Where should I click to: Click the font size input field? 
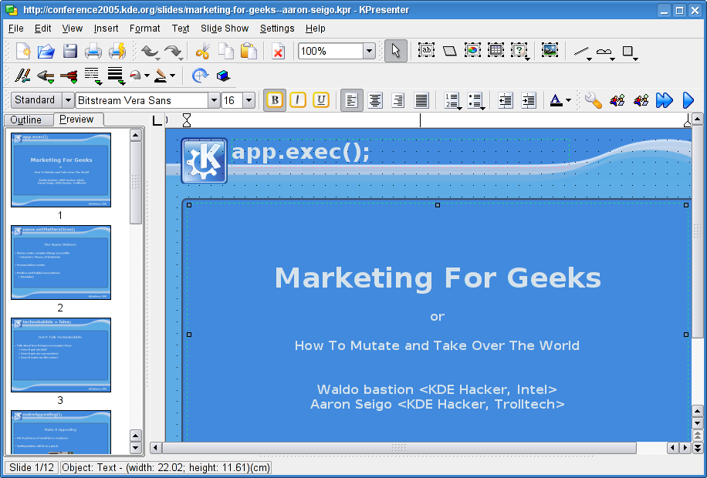point(232,100)
